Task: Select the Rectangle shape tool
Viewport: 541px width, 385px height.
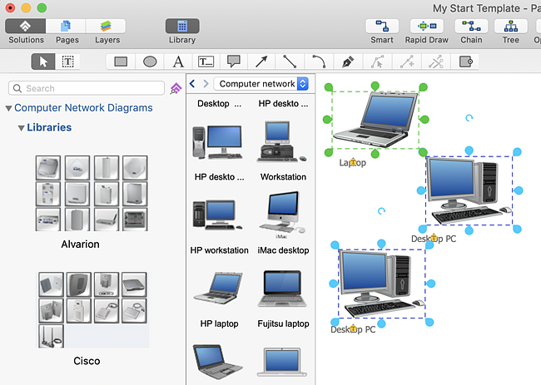Action: click(x=121, y=62)
